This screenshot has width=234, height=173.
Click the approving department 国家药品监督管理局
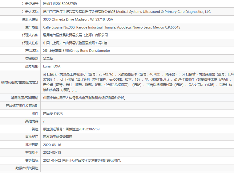point(58,137)
